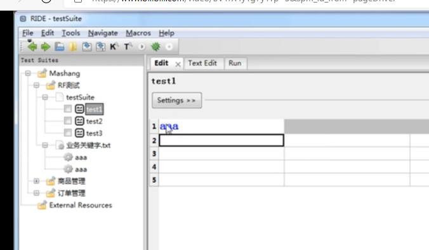Click the testSuite file icon
429x250 pixels.
(x=60, y=97)
